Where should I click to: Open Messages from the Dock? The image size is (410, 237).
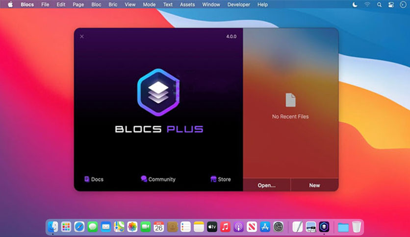pyautogui.click(x=93, y=227)
